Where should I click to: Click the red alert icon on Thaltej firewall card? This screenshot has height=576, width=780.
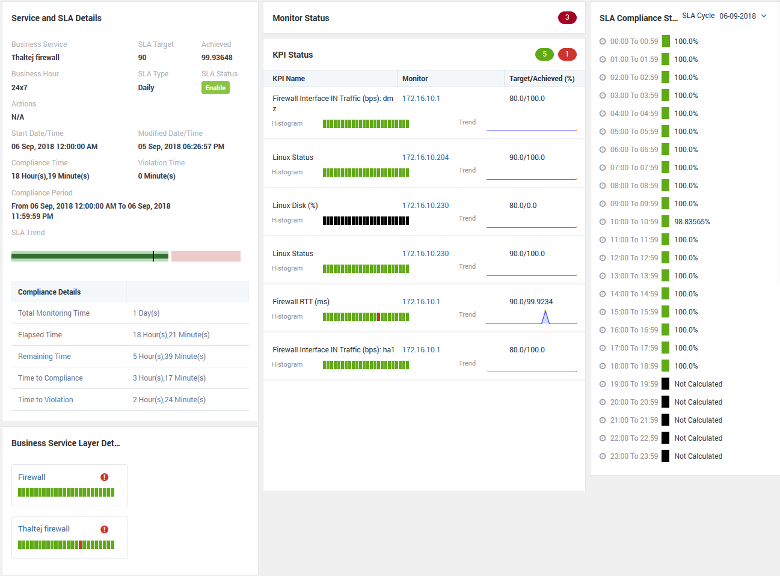(105, 529)
